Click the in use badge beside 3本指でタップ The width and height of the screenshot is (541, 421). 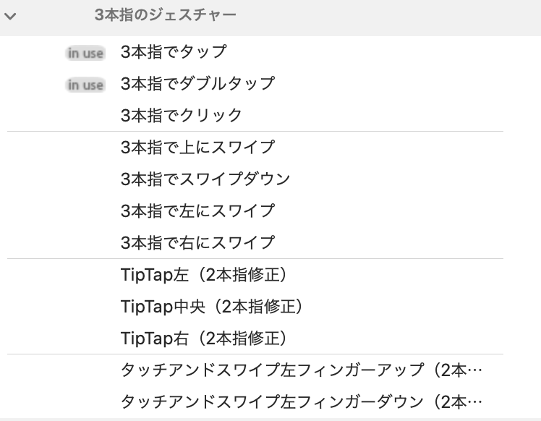tap(85, 53)
